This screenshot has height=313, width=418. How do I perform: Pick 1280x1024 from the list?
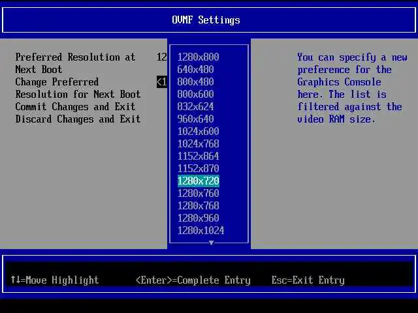point(201,230)
